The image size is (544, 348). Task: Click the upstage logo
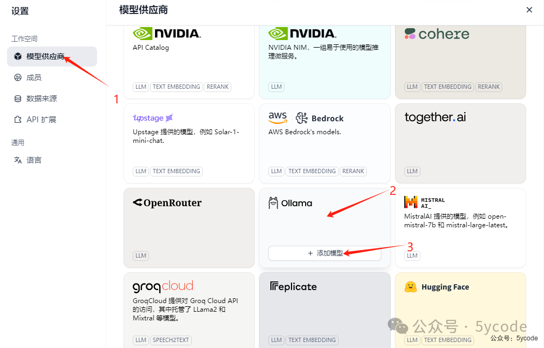153,118
